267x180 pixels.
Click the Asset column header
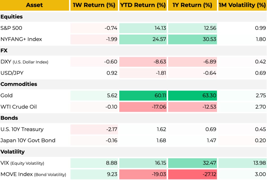(x=35, y=5)
